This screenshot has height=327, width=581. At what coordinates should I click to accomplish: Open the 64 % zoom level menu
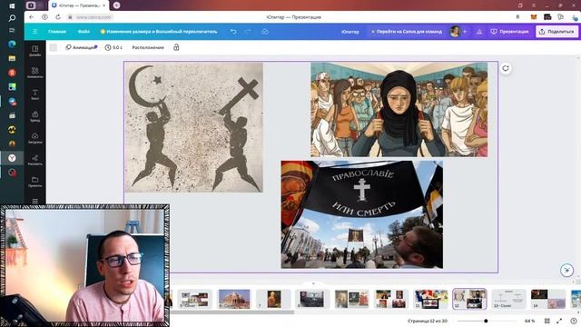click(x=530, y=321)
